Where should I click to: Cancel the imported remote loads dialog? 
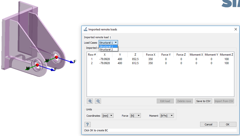click(x=208, y=124)
